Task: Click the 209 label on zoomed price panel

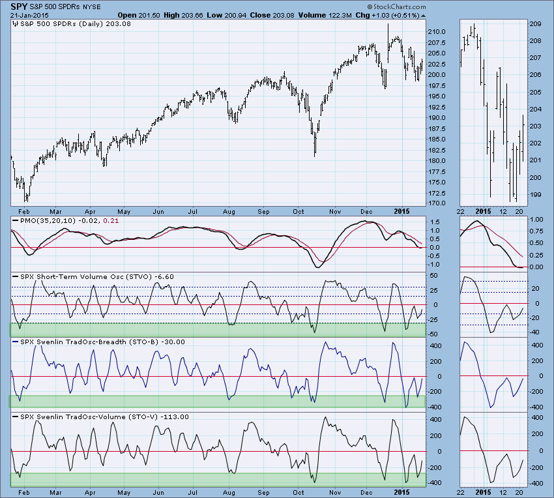Action: [536, 24]
